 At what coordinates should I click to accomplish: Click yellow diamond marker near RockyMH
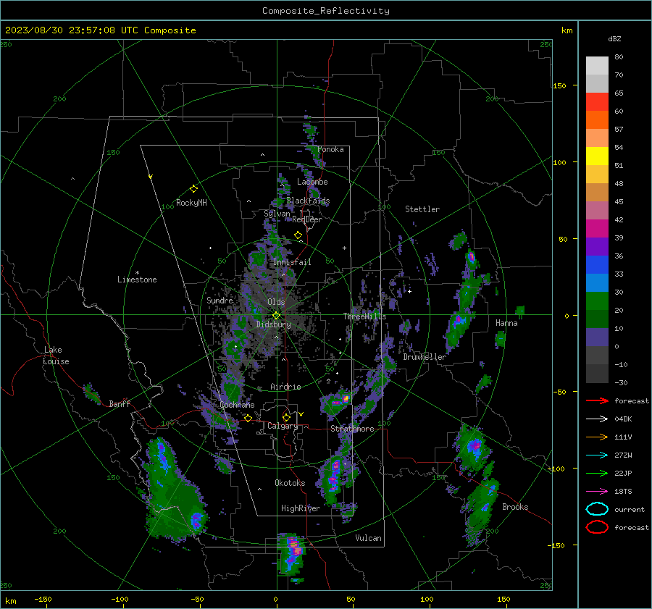tap(193, 189)
